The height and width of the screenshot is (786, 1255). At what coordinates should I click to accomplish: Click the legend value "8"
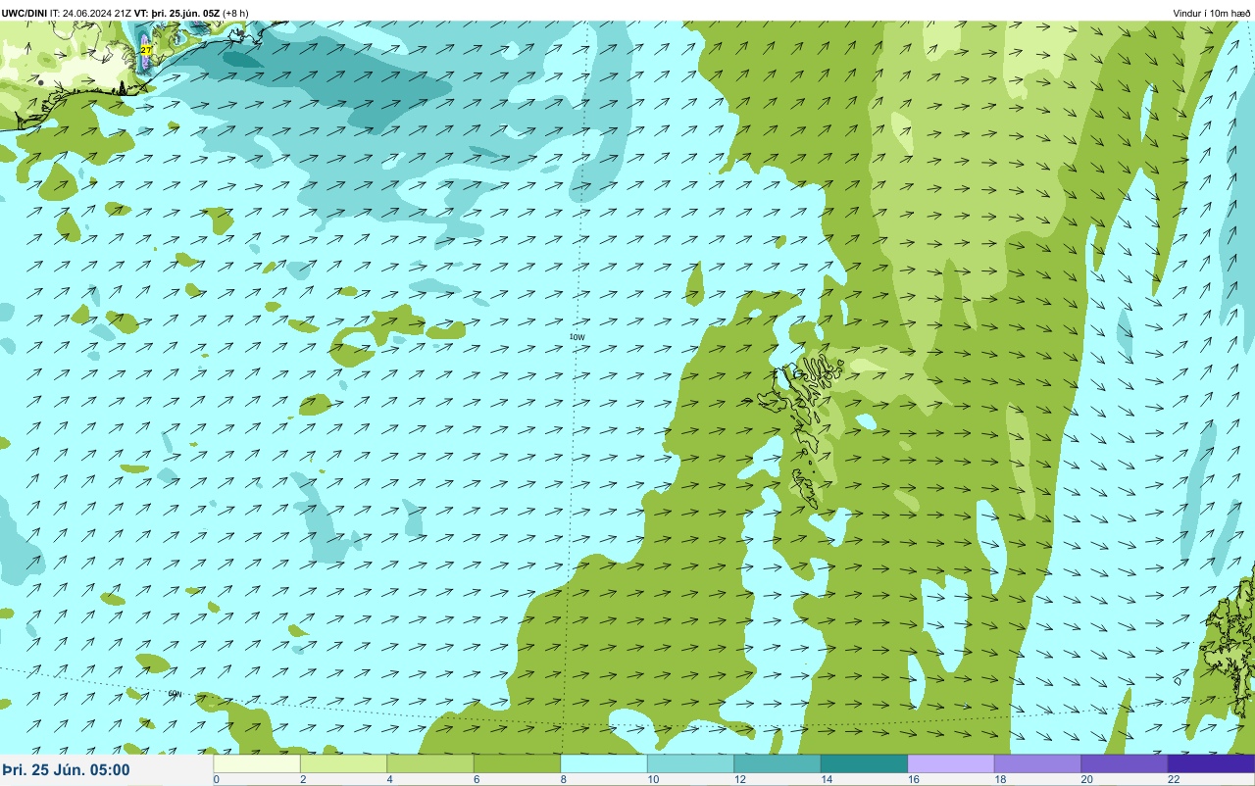[563, 779]
